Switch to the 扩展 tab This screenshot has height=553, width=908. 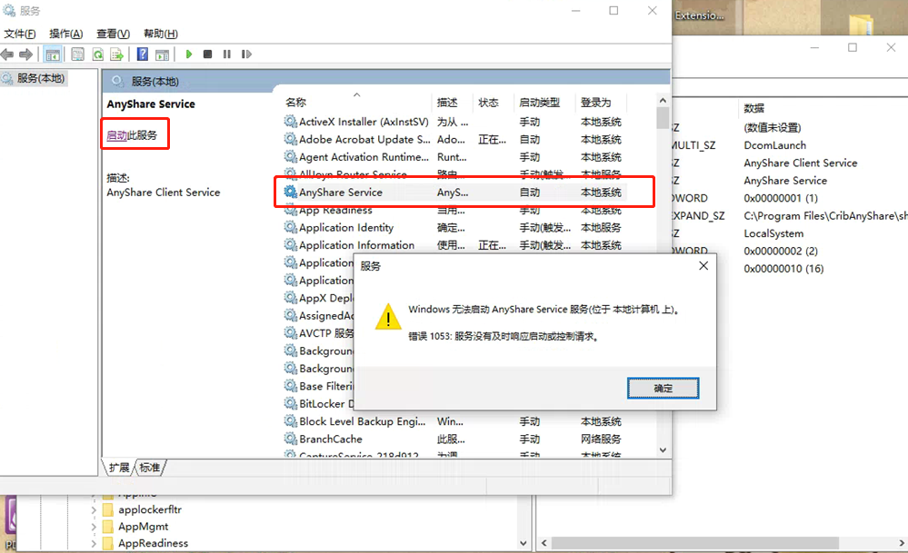[x=119, y=468]
